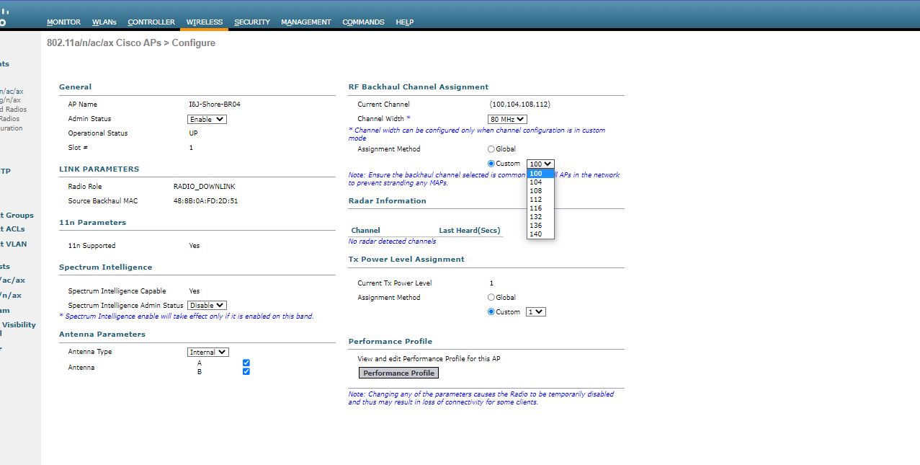Switch to the SECURITY menu tab
Image resolution: width=920 pixels, height=465 pixels.
[251, 22]
